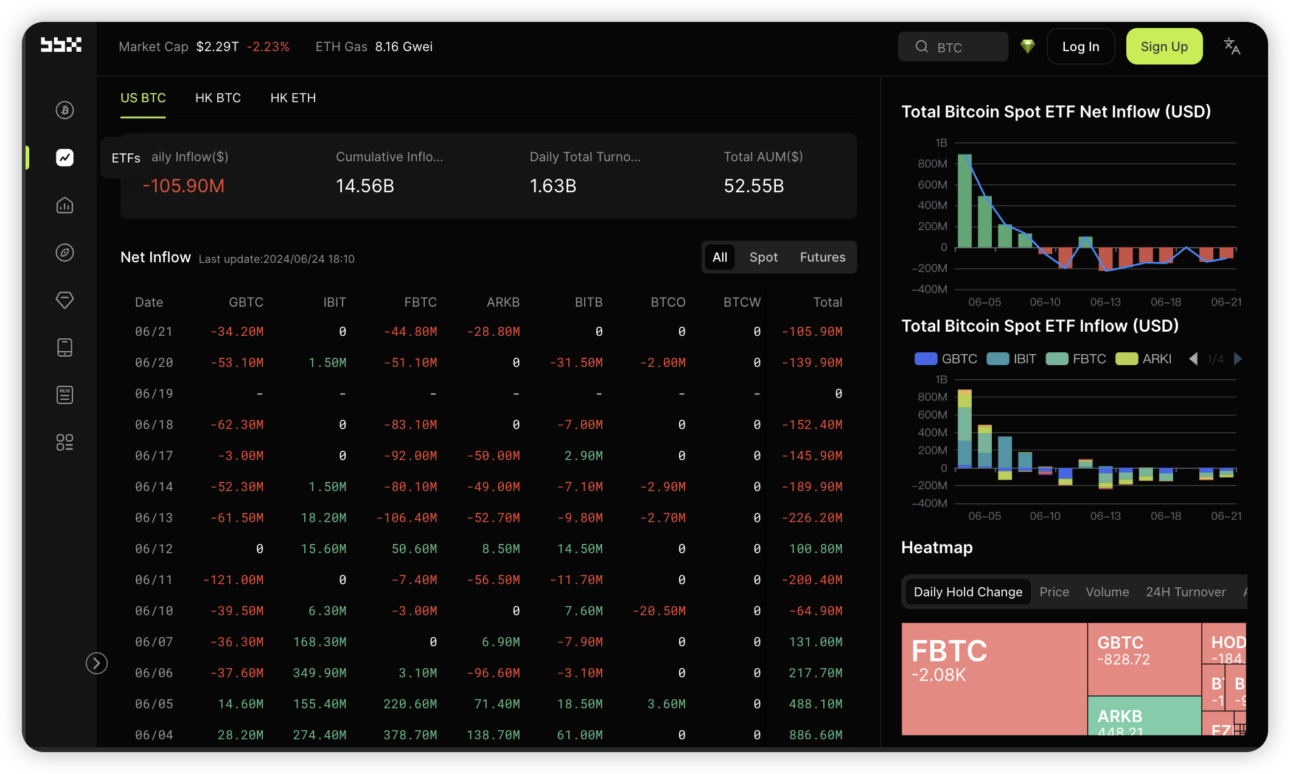Select the Volume heatmap tab
This screenshot has width=1290, height=774.
1107,592
